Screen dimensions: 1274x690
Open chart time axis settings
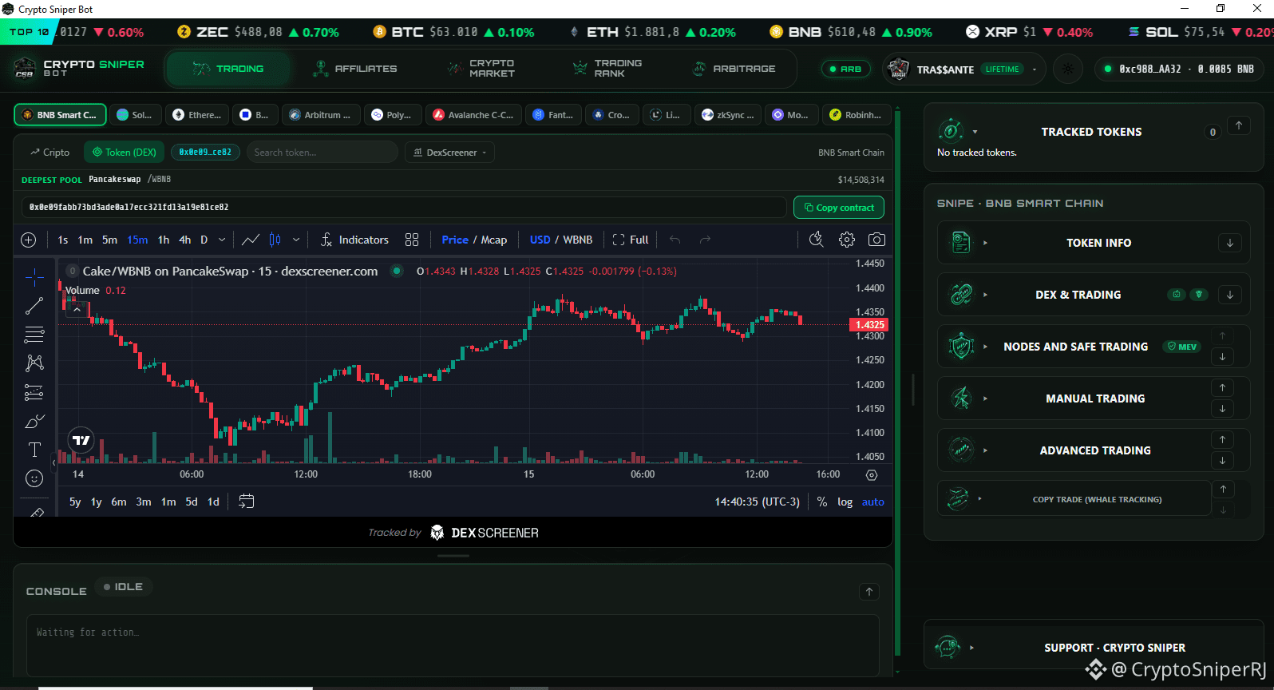(872, 475)
